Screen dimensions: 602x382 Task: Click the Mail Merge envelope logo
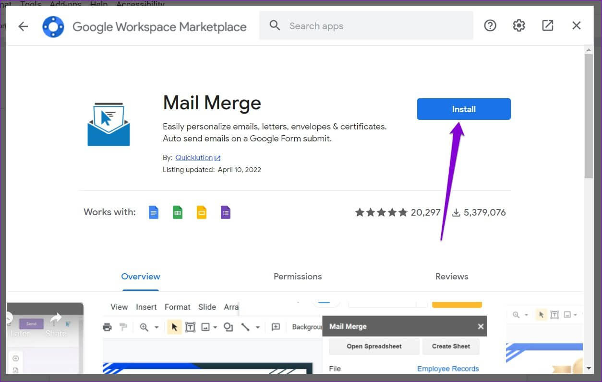(108, 124)
